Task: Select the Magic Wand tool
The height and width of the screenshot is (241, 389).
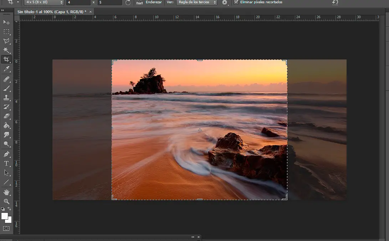Action: point(6,50)
